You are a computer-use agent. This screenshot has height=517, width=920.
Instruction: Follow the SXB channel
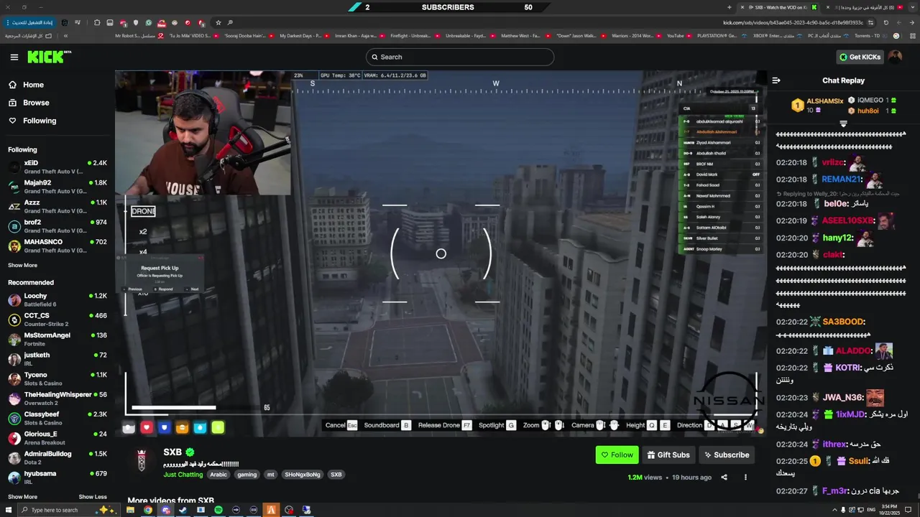617,455
